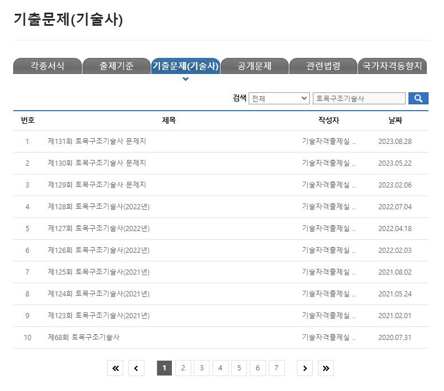Click date 2020.07.31
The height and width of the screenshot is (391, 444).
[x=395, y=338]
